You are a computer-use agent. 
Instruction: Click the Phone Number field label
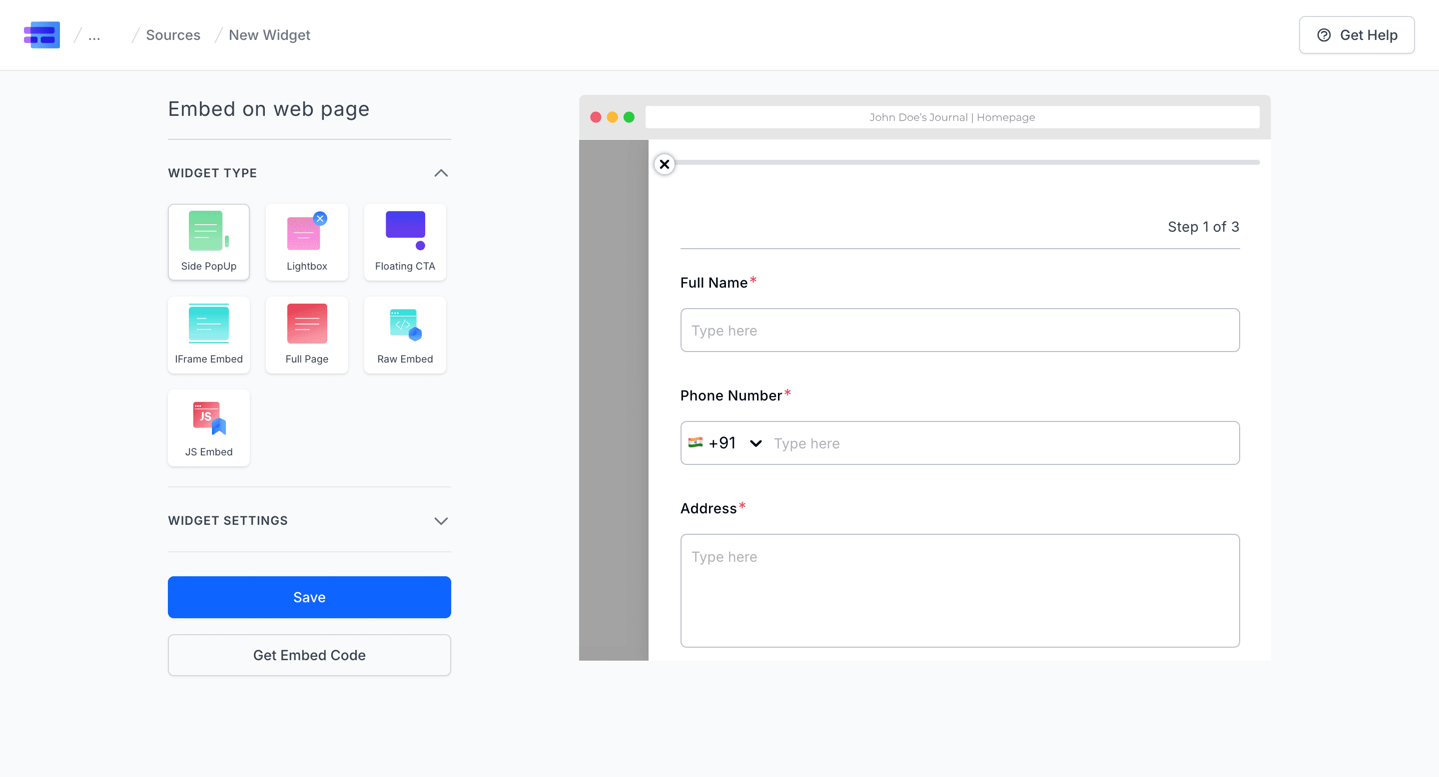[x=730, y=396]
